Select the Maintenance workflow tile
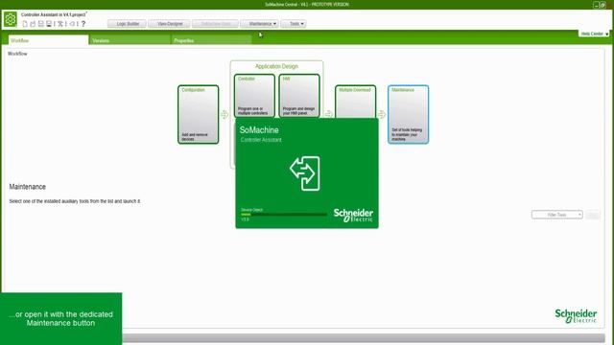Image resolution: width=614 pixels, height=345 pixels. [x=409, y=115]
